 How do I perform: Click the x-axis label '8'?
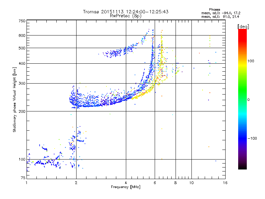coord(176,183)
